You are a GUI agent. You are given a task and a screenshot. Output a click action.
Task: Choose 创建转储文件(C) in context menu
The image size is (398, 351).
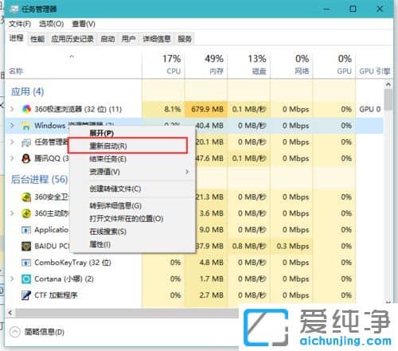coord(115,189)
